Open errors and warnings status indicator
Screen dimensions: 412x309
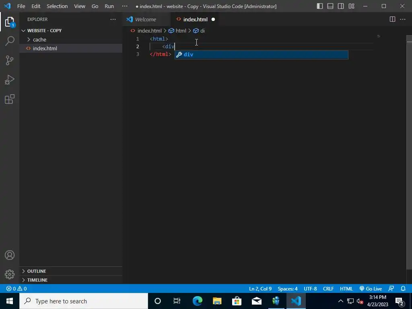click(x=16, y=288)
